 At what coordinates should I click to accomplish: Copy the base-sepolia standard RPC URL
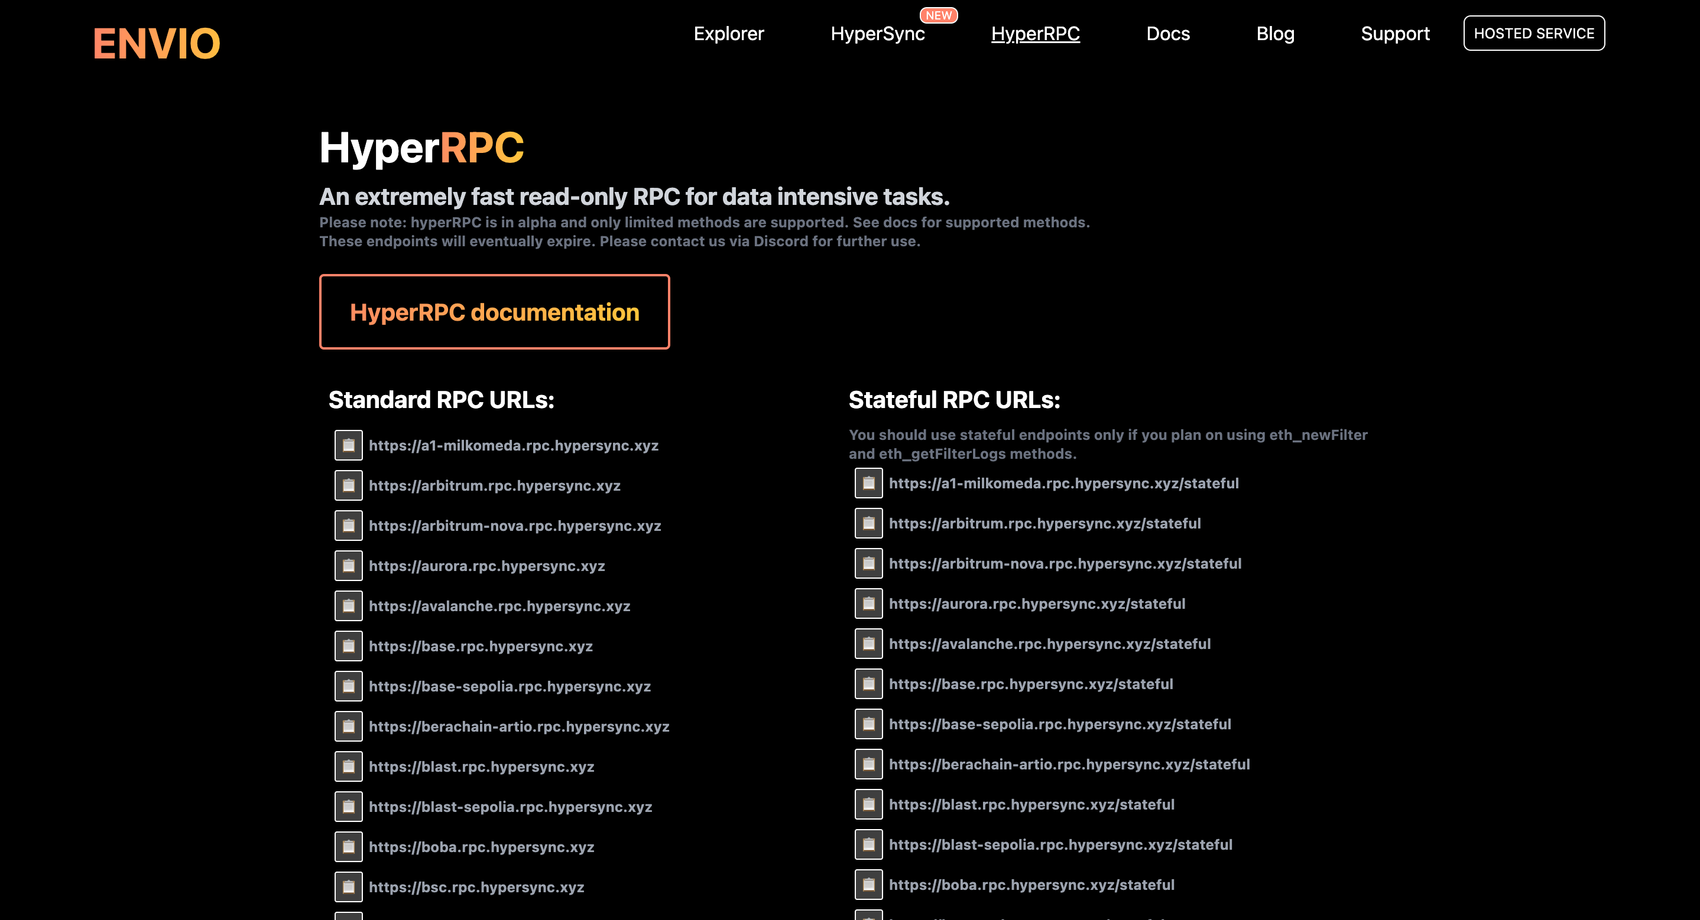click(348, 687)
